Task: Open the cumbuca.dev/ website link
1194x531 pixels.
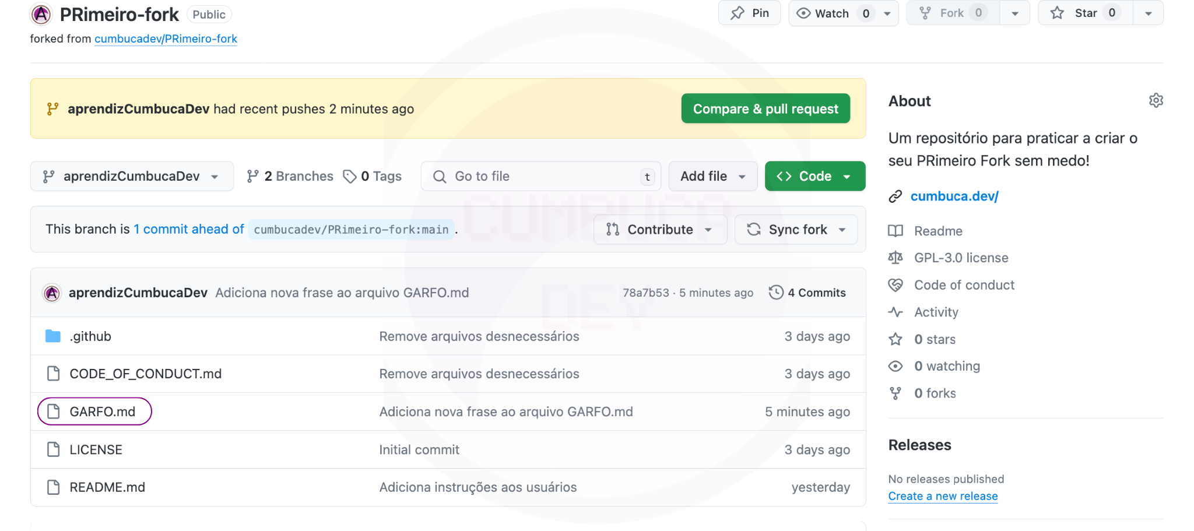Action: tap(954, 196)
